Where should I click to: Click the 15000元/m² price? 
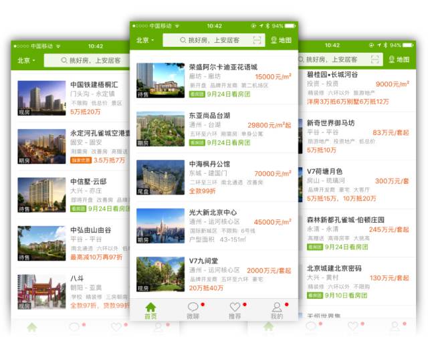pyautogui.click(x=274, y=77)
